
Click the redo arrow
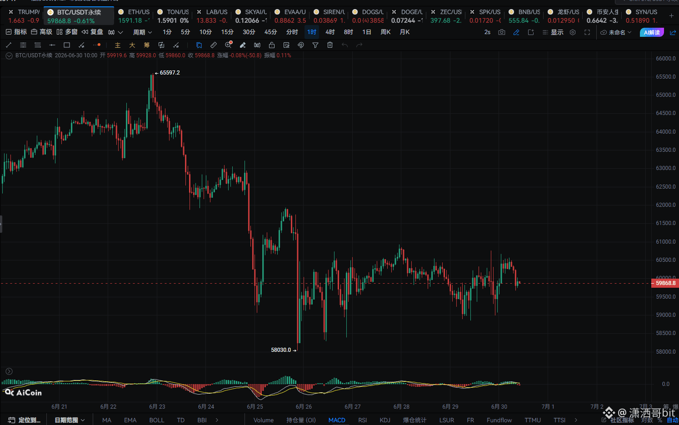[x=359, y=45]
